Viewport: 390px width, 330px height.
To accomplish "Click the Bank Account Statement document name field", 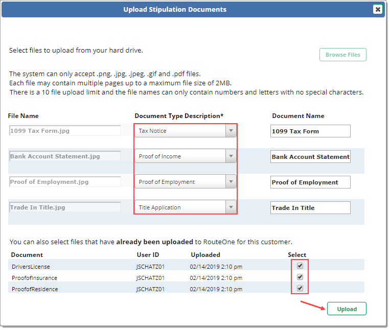I will 310,156.
